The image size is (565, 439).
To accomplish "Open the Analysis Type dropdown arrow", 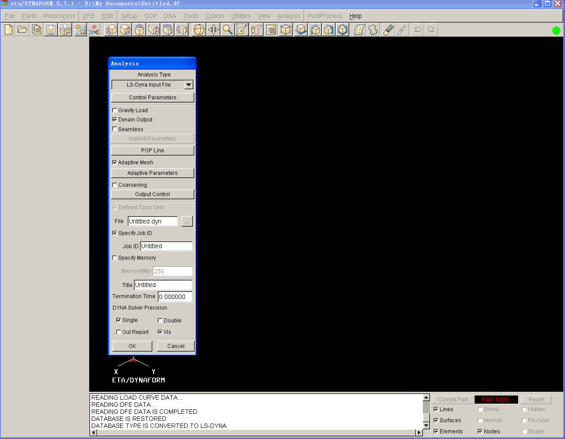I will point(189,85).
